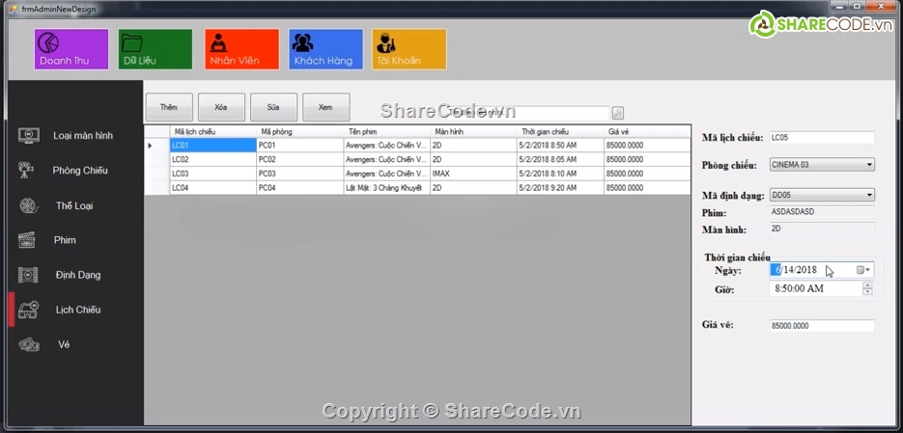Select Phim in sidebar
The height and width of the screenshot is (433, 903).
pos(65,240)
